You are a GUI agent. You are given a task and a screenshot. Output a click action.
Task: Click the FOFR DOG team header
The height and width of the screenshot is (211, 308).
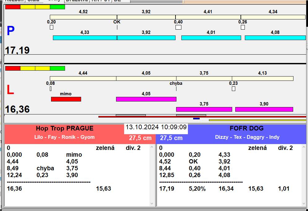(247, 128)
